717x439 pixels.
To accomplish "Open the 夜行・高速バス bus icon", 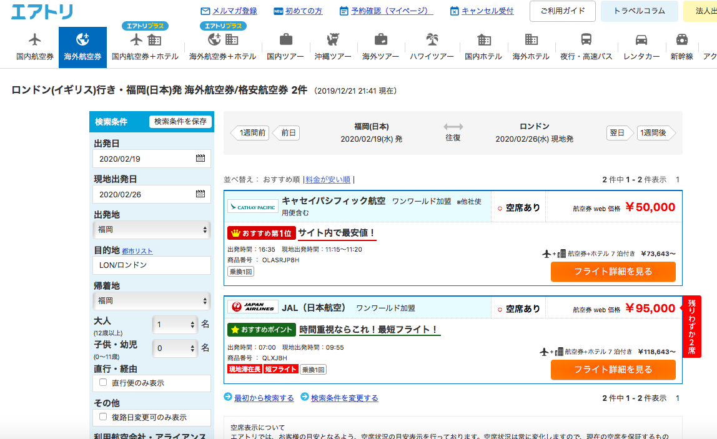I will (586, 40).
